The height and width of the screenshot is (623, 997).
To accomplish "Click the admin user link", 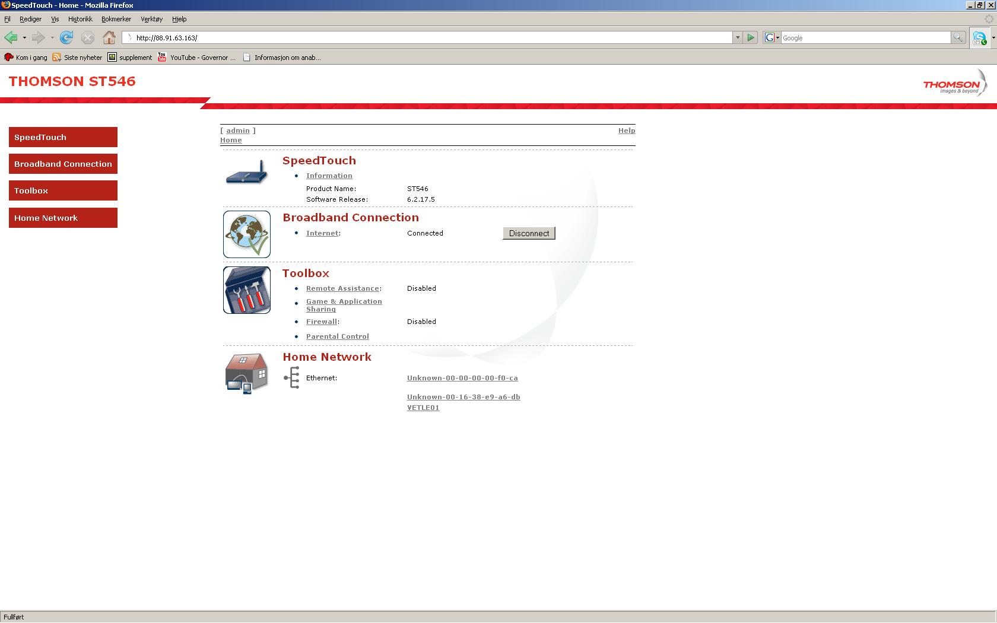I will [238, 131].
